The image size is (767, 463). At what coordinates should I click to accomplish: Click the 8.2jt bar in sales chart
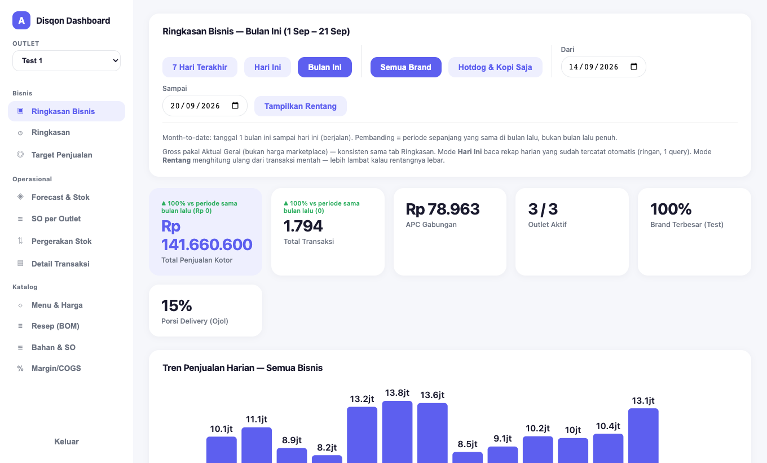327,459
